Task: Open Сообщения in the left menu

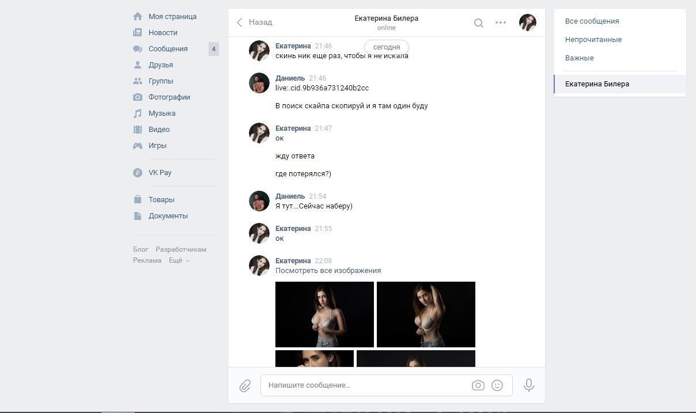Action: (x=168, y=49)
